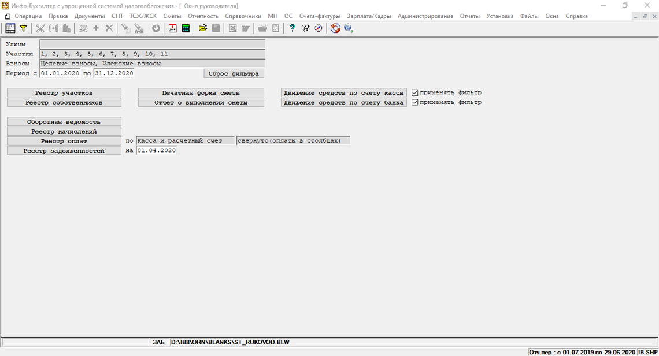Open Help with the question mark icon
The width and height of the screenshot is (659, 356).
pyautogui.click(x=293, y=28)
